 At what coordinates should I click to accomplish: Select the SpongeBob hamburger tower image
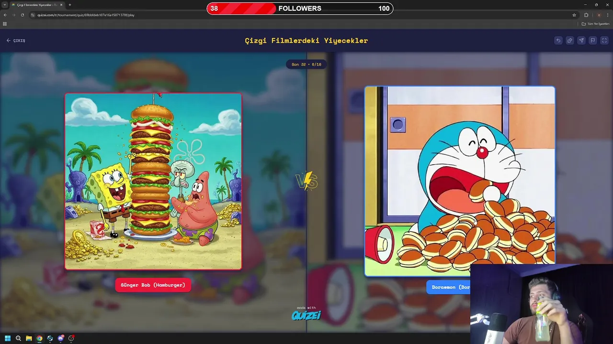coord(153,182)
